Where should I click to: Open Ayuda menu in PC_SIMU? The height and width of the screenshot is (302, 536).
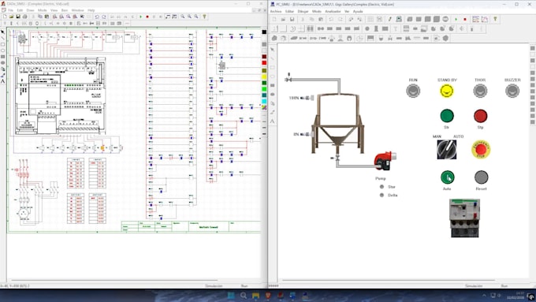coord(358,11)
